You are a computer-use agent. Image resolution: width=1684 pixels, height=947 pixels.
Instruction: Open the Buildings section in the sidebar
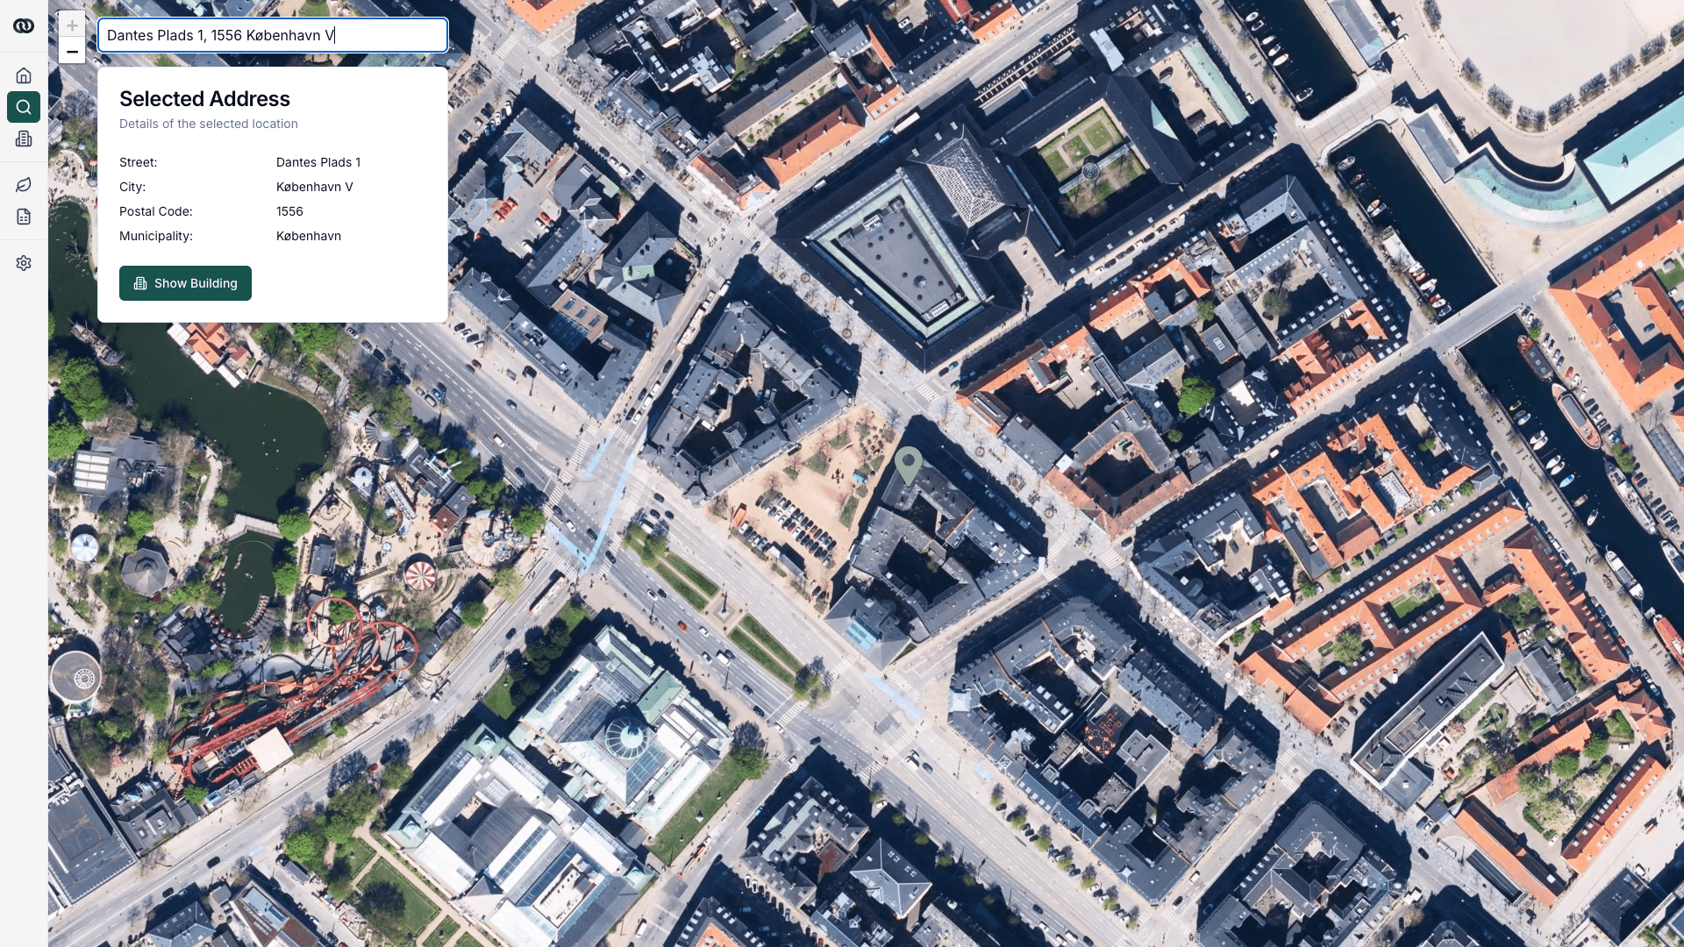point(24,139)
